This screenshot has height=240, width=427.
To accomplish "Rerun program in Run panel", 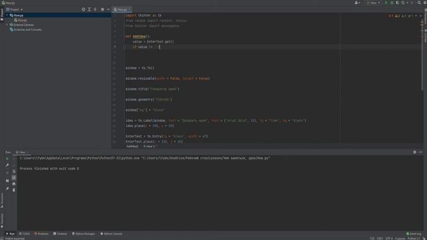I will (7, 159).
